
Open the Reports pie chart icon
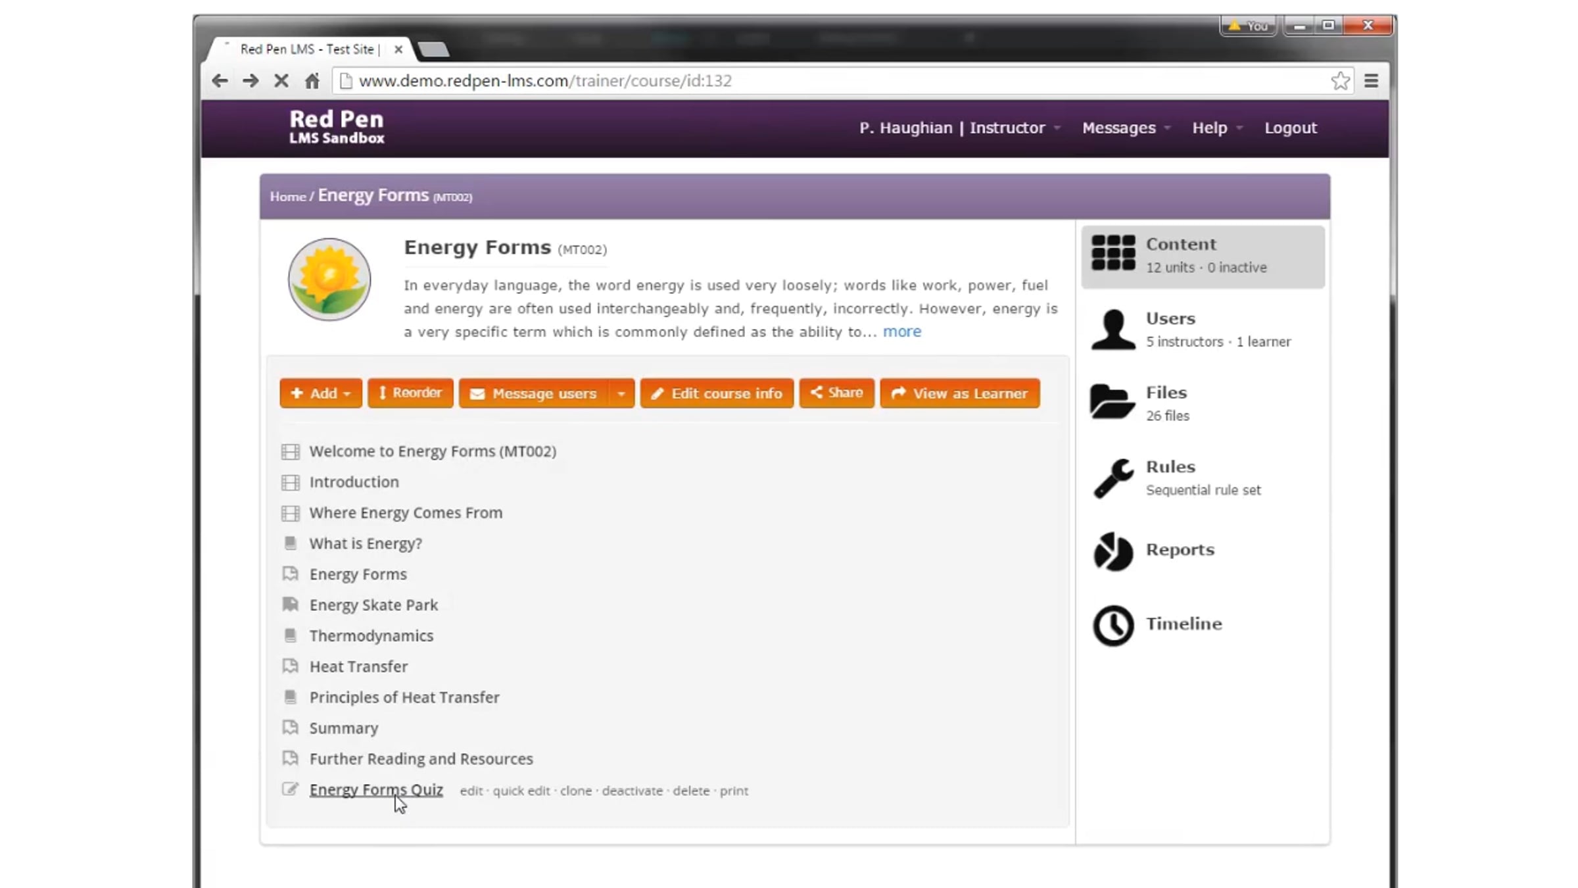pyautogui.click(x=1113, y=551)
